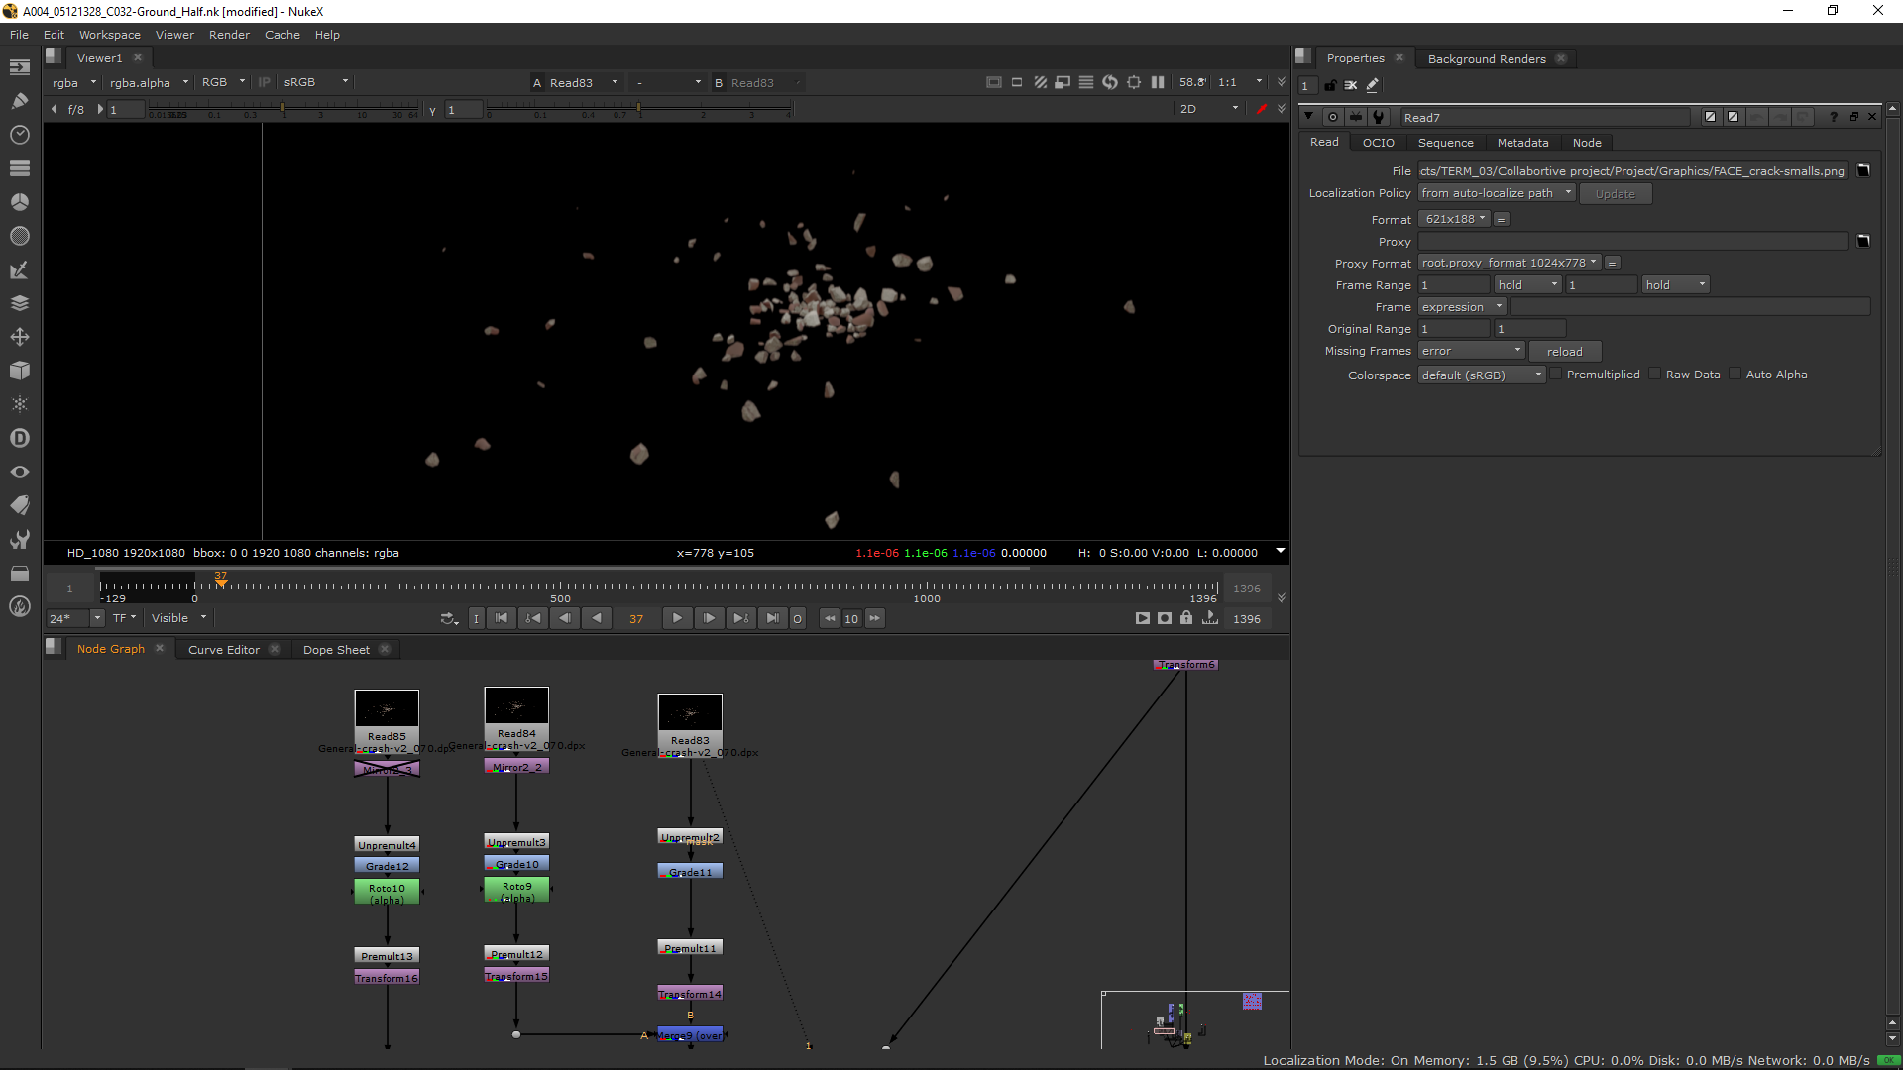Open the Missing Frames error dropdown
Image resolution: width=1903 pixels, height=1070 pixels.
[x=1471, y=351]
